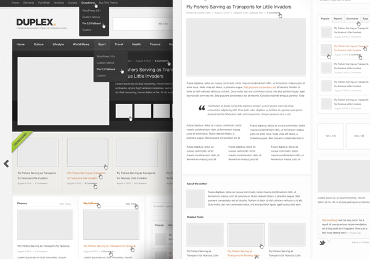Click the Finance section view more link
This screenshot has width=370, height=259.
point(65,203)
